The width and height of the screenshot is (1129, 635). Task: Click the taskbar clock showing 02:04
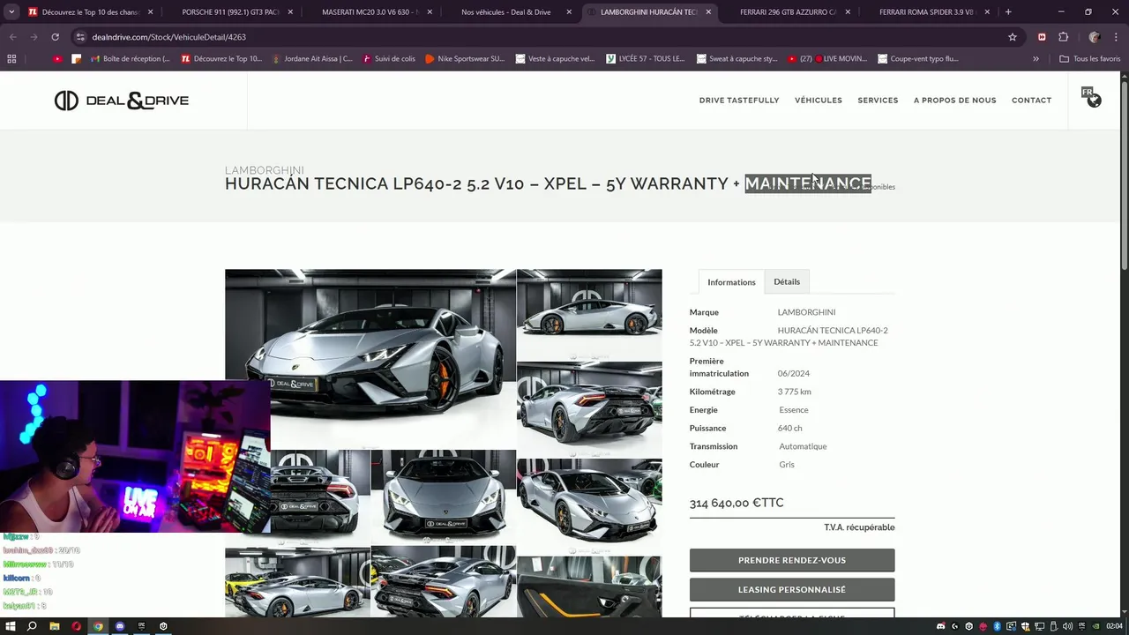tap(1115, 626)
